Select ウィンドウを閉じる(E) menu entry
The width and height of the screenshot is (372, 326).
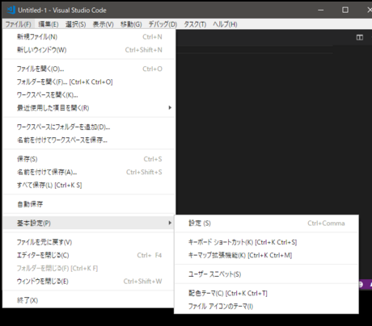pos(89,282)
